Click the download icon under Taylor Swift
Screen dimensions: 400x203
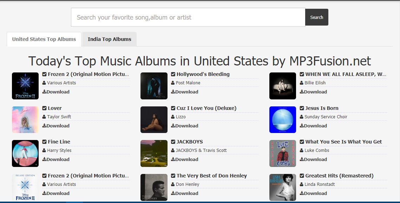[x=44, y=126]
